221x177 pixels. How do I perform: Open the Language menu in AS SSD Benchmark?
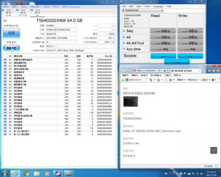click(x=158, y=6)
